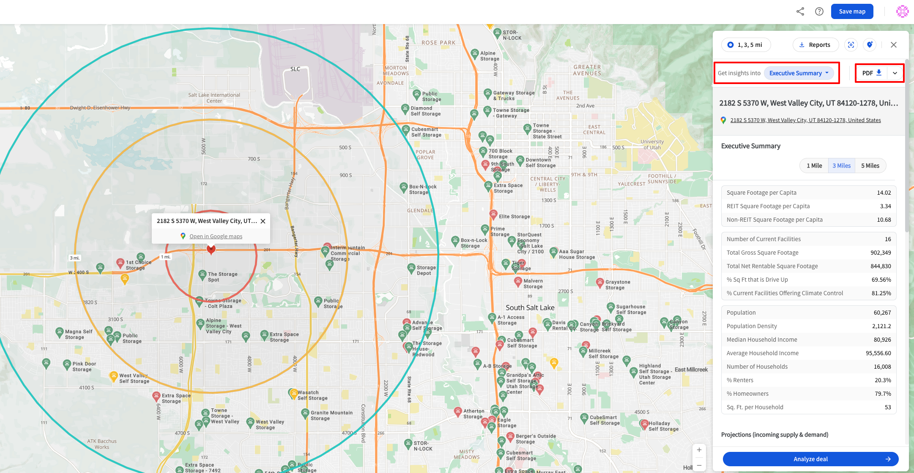Click the Wasatch Self Storage yellow marker
This screenshot has width=914, height=473.
coord(294,394)
